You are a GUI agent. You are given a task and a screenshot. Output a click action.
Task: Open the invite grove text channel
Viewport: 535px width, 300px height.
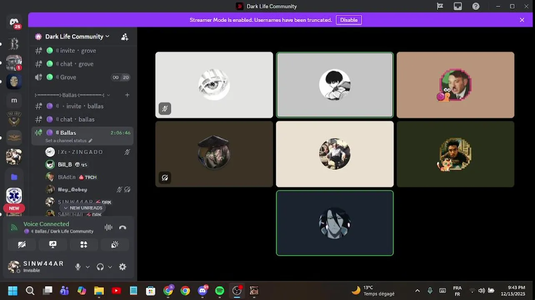[82, 50]
